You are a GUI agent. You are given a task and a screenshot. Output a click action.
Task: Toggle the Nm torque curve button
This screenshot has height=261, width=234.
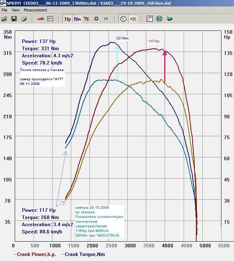tap(77, 19)
